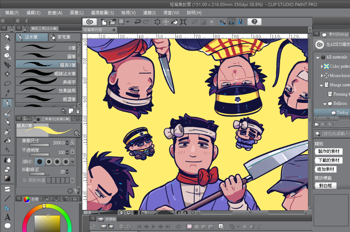Switch to the 麥克筆 sub tool tab
This screenshot has height=232, width=350.
(64, 37)
